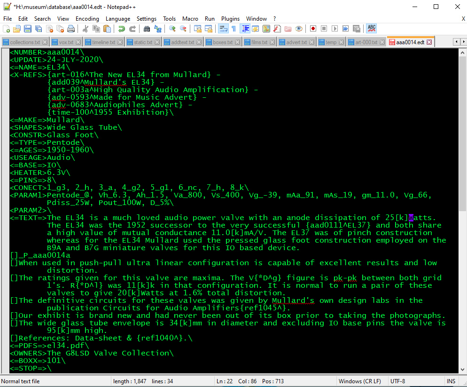Image resolution: width=467 pixels, height=387 pixels.
Task: Undo the last edit
Action: tap(122, 29)
